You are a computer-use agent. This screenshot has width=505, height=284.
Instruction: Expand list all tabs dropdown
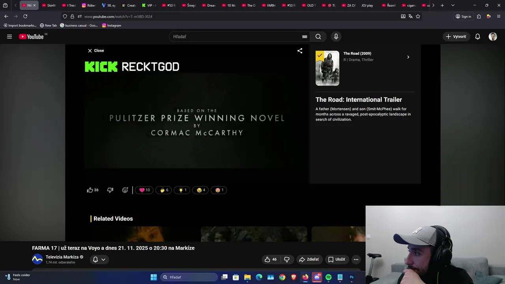pyautogui.click(x=453, y=6)
